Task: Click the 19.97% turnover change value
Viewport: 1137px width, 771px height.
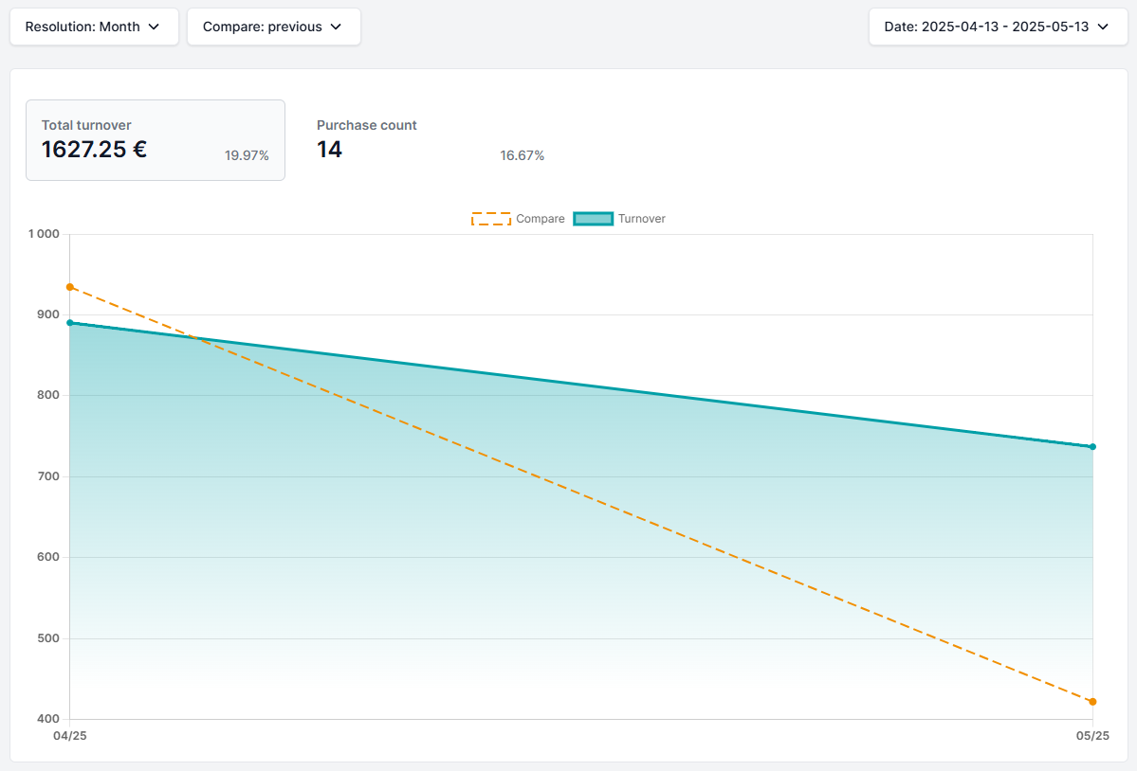Action: coord(247,155)
